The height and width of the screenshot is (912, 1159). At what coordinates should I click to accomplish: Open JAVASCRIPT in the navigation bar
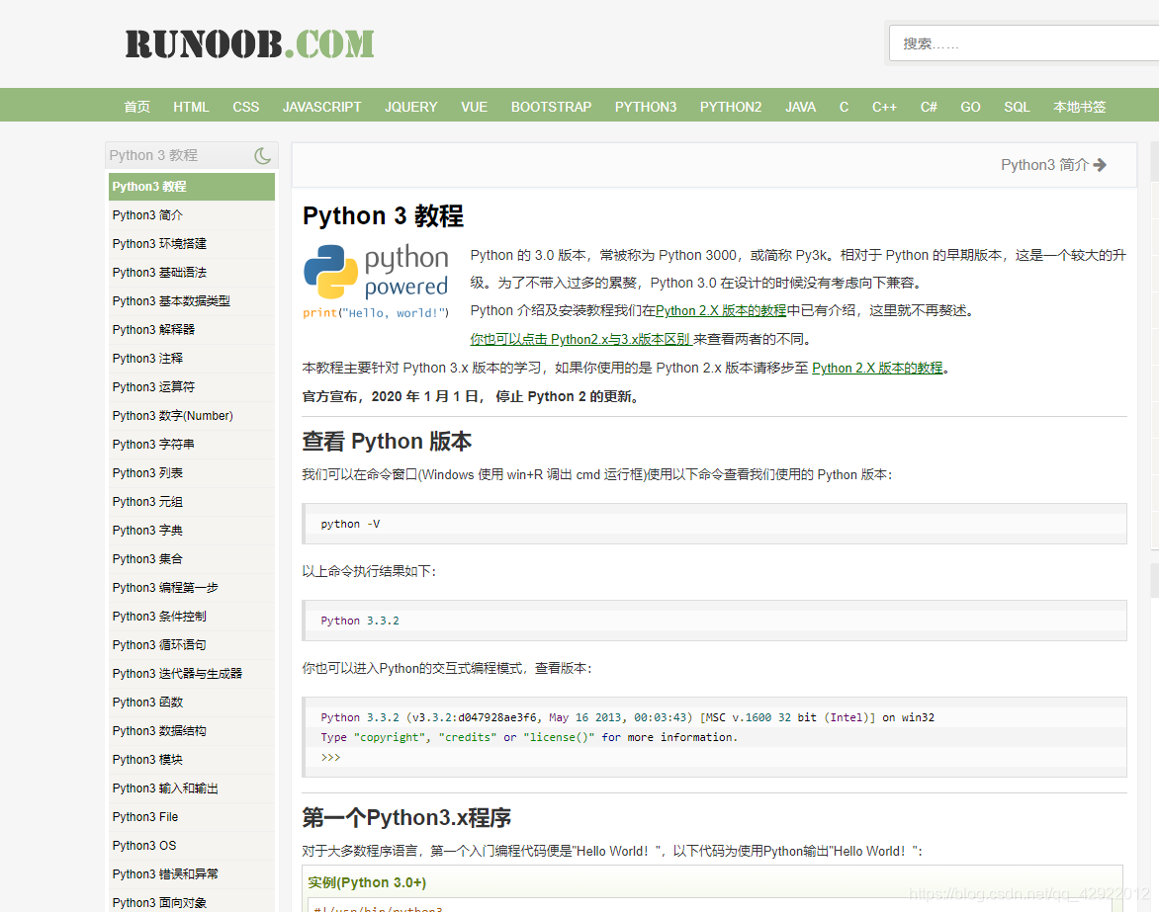pyautogui.click(x=322, y=107)
